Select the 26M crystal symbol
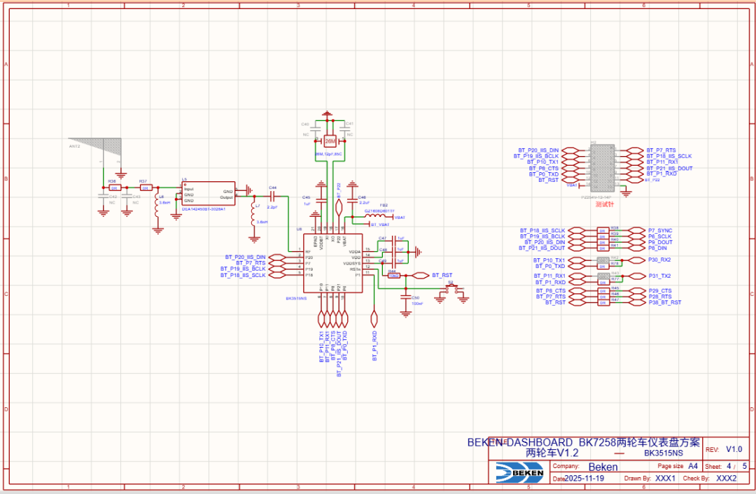This screenshot has height=494, width=756. (330, 141)
